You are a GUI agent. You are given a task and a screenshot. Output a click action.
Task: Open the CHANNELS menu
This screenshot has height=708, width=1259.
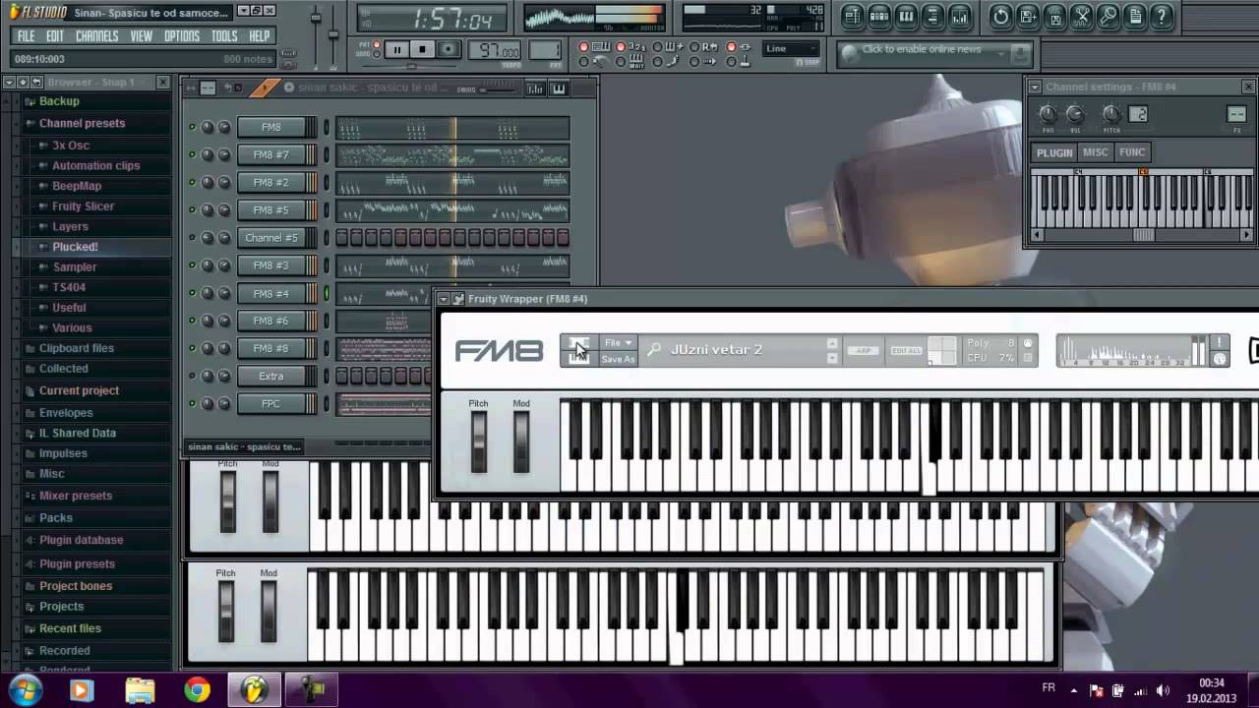[97, 36]
